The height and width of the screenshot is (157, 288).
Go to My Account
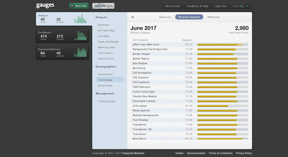(x=173, y=6)
